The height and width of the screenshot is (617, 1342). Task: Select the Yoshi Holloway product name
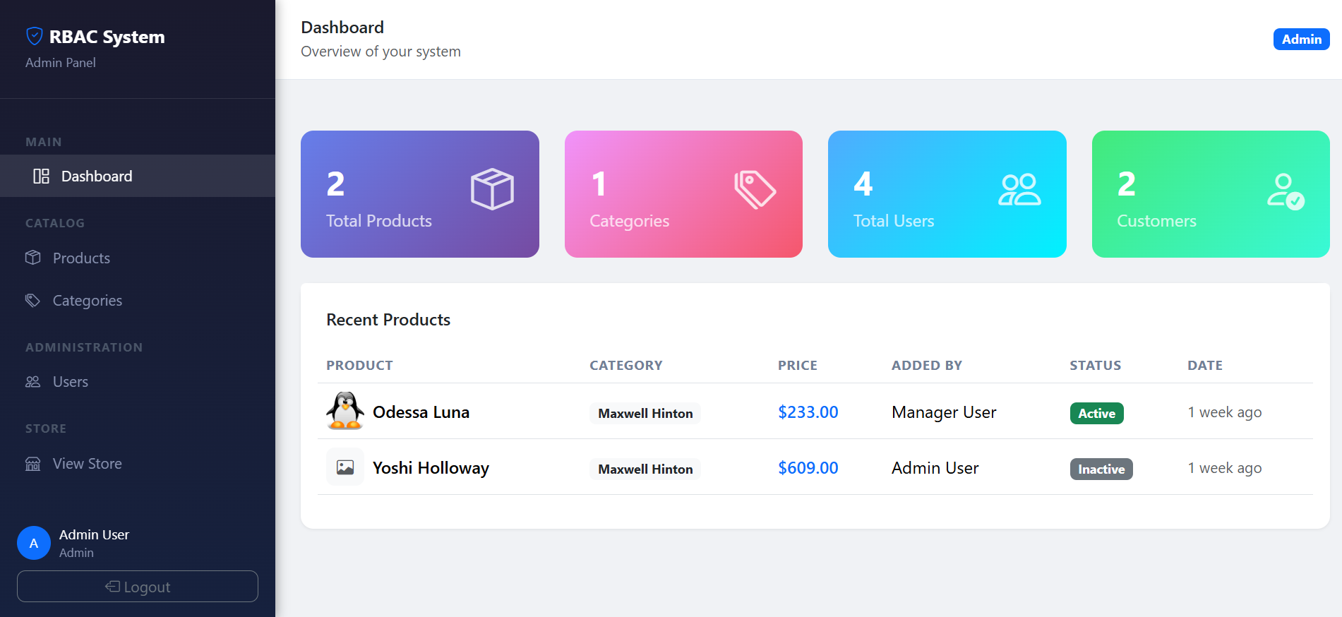tap(431, 468)
